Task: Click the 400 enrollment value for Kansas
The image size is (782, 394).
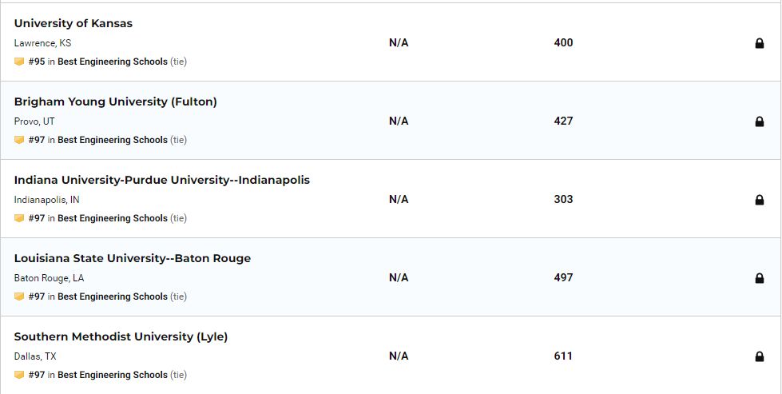Action: pos(563,42)
